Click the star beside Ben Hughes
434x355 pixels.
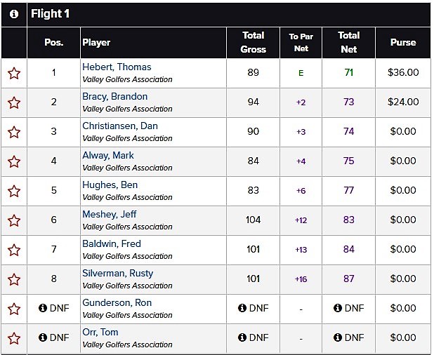coord(13,191)
